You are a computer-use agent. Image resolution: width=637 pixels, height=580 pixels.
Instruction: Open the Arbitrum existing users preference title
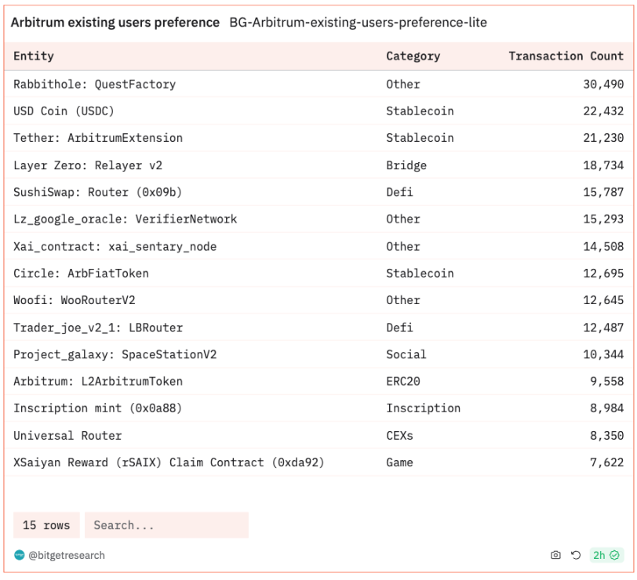pyautogui.click(x=115, y=23)
